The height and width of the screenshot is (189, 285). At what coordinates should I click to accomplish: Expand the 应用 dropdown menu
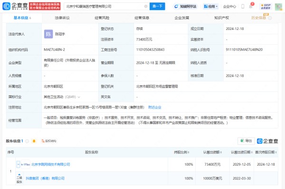[210, 6]
